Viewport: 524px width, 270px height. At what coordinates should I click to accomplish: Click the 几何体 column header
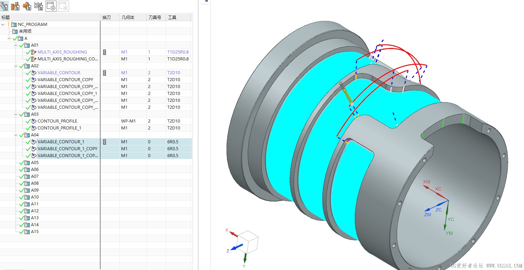coord(133,17)
